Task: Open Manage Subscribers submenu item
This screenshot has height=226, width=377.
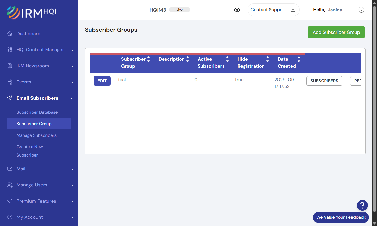Action: click(36, 135)
